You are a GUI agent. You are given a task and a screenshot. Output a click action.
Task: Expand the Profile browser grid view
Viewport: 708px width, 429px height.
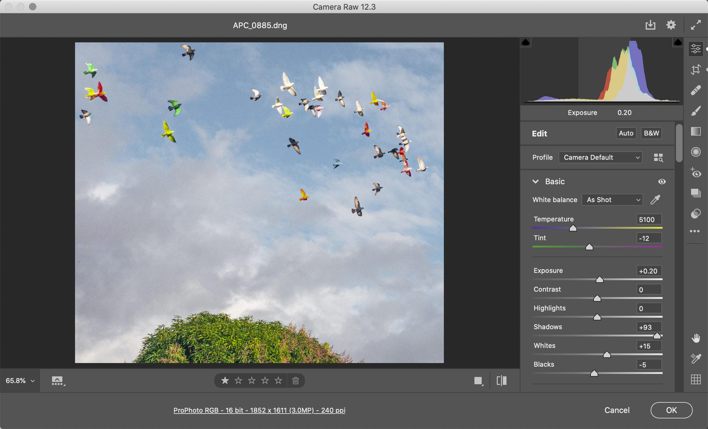tap(658, 157)
